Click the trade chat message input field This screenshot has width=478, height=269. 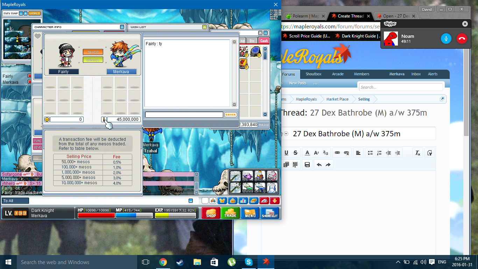[184, 115]
